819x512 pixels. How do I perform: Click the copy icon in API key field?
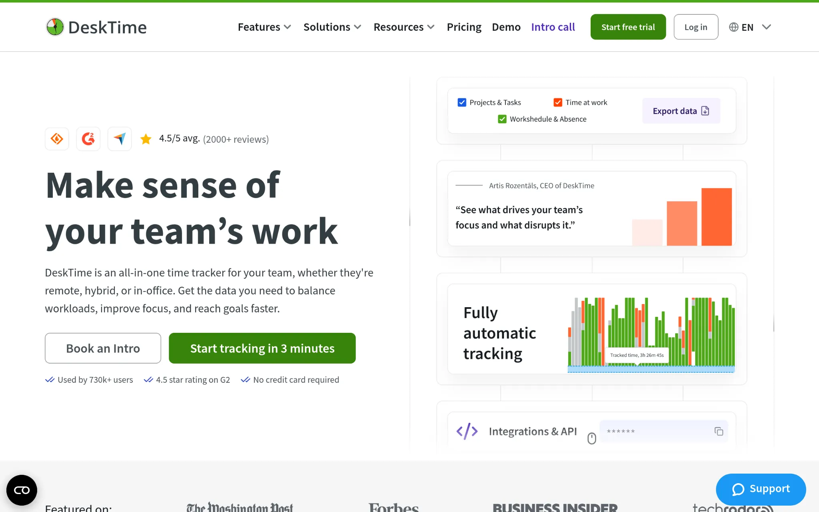(x=719, y=431)
